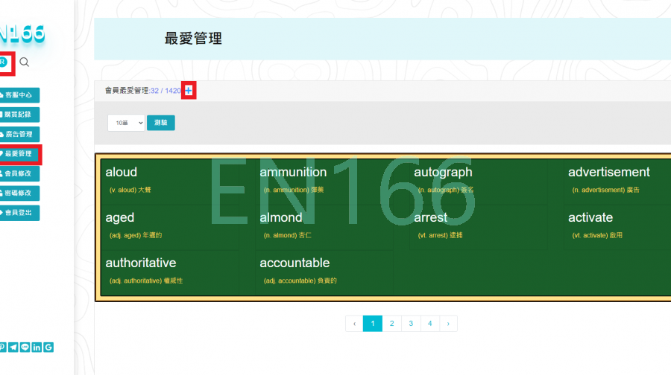Open the 會員修改 sidebar menu
The height and width of the screenshot is (375, 671).
[x=19, y=173]
